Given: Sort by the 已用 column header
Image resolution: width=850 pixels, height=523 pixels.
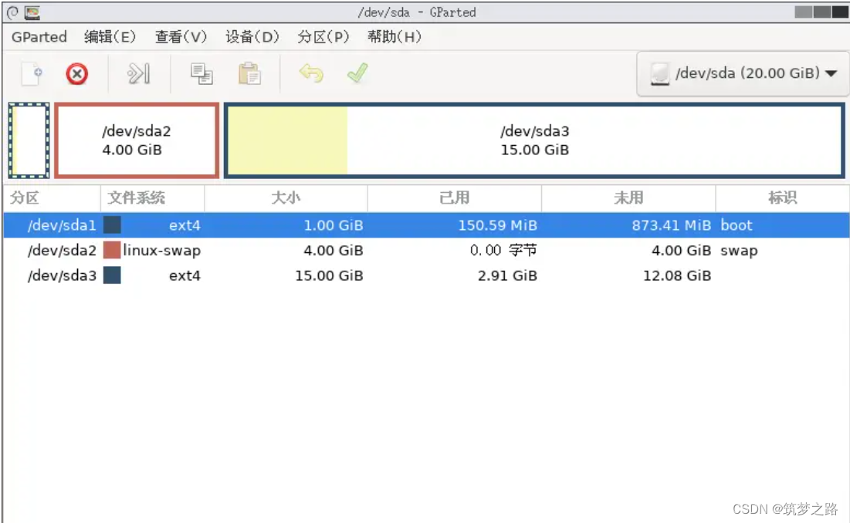Looking at the screenshot, I should point(454,198).
